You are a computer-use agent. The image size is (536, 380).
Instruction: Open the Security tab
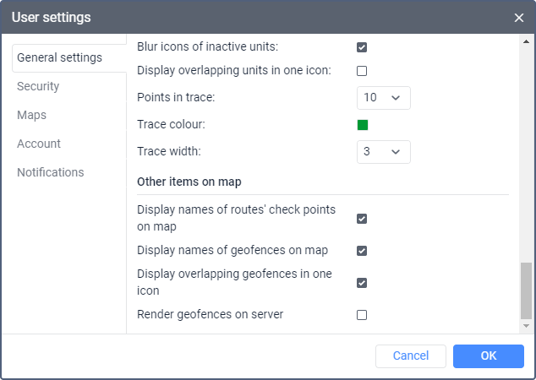pos(38,86)
